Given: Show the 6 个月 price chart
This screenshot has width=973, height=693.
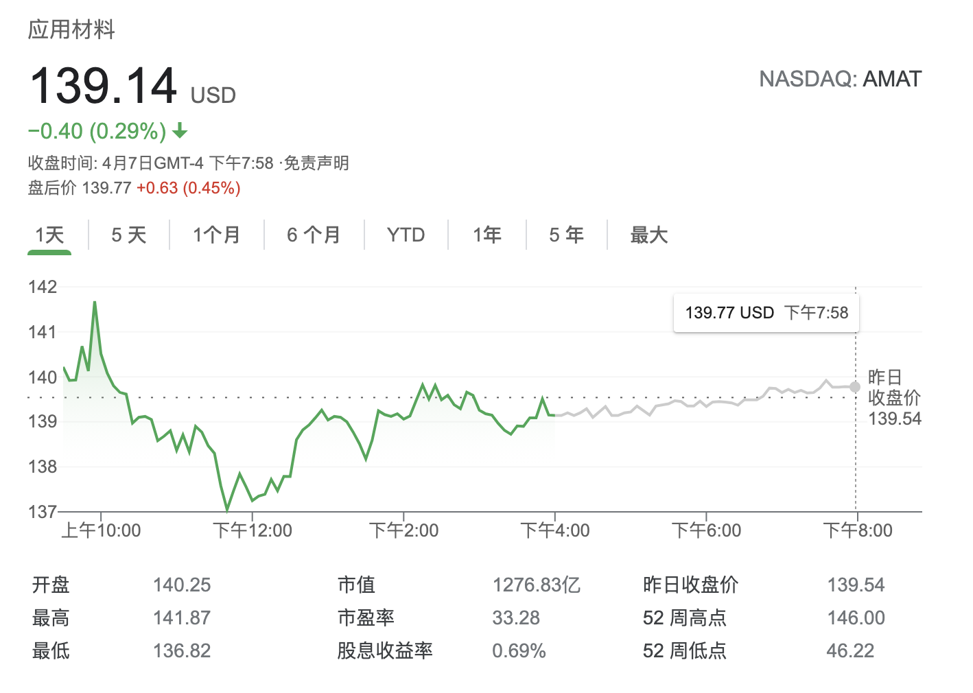Looking at the screenshot, I should point(314,235).
